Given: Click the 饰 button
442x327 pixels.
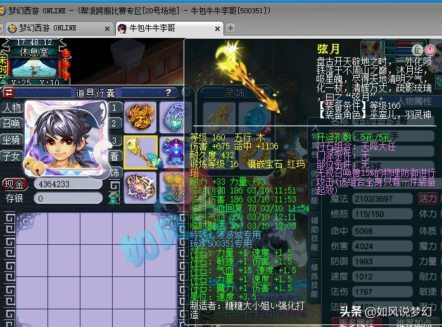Looking at the screenshot, I should (114, 173).
